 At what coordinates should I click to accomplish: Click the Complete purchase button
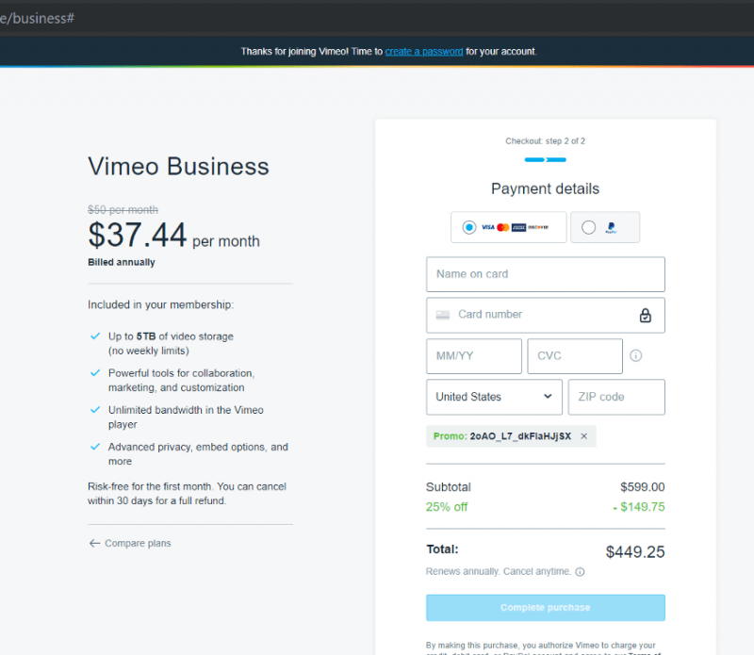point(545,608)
